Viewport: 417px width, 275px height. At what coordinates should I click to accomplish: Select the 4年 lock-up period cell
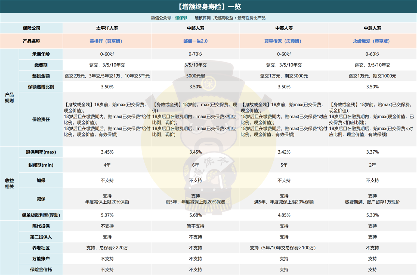click(x=107, y=165)
